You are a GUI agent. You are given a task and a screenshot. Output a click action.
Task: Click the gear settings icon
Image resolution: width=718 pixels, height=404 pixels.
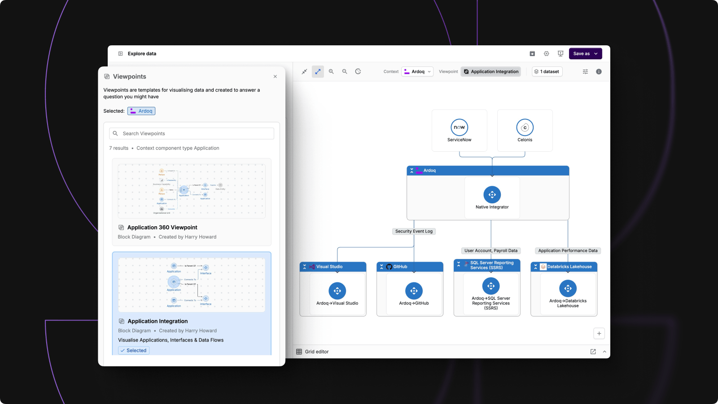[x=547, y=53]
